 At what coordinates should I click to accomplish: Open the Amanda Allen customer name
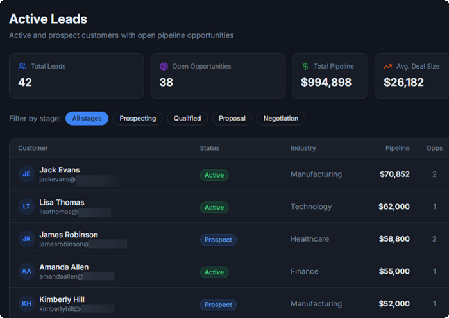[64, 267]
